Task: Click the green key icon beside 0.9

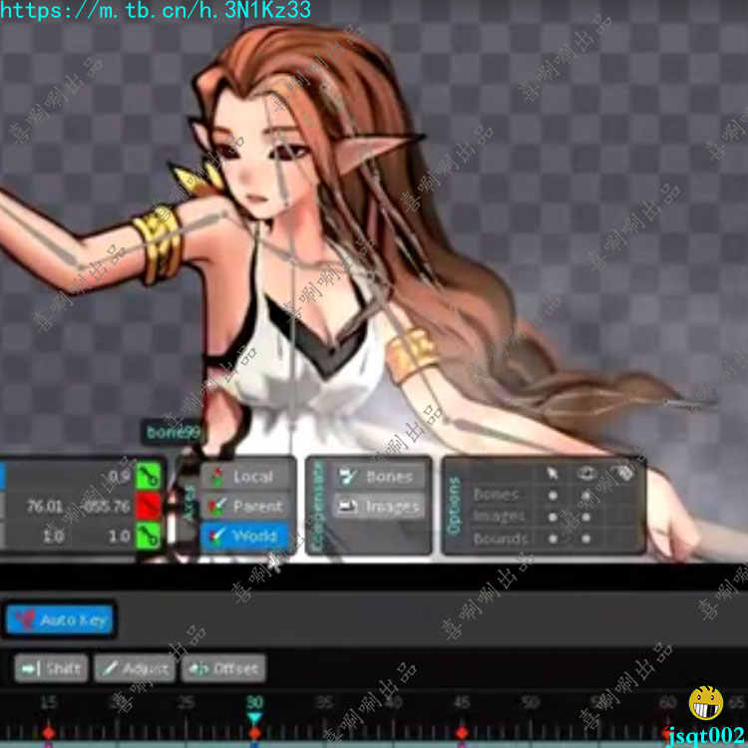Action: click(149, 476)
